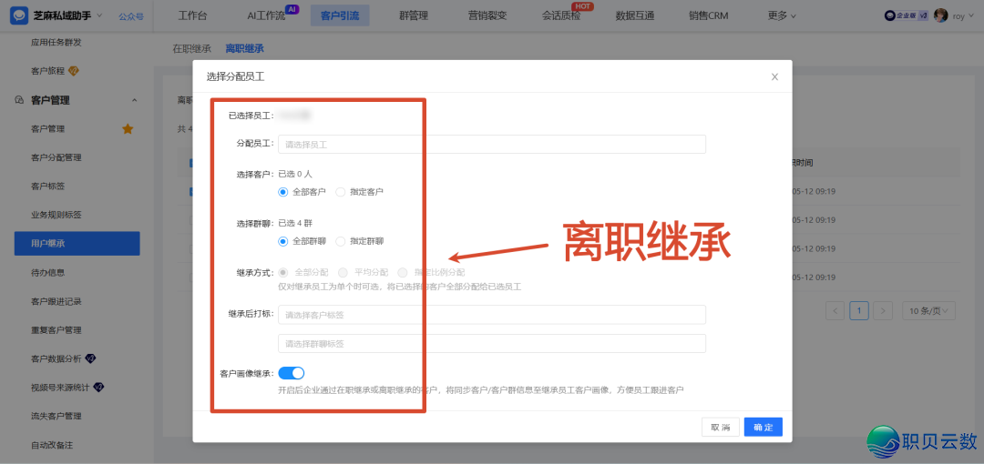The height and width of the screenshot is (464, 984).
Task: Open 应用任务群发 in the sidebar
Action: click(x=56, y=43)
